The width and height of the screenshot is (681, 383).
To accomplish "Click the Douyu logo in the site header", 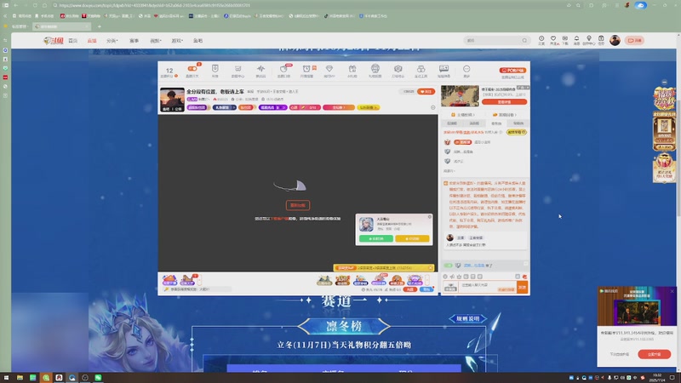I will [54, 40].
